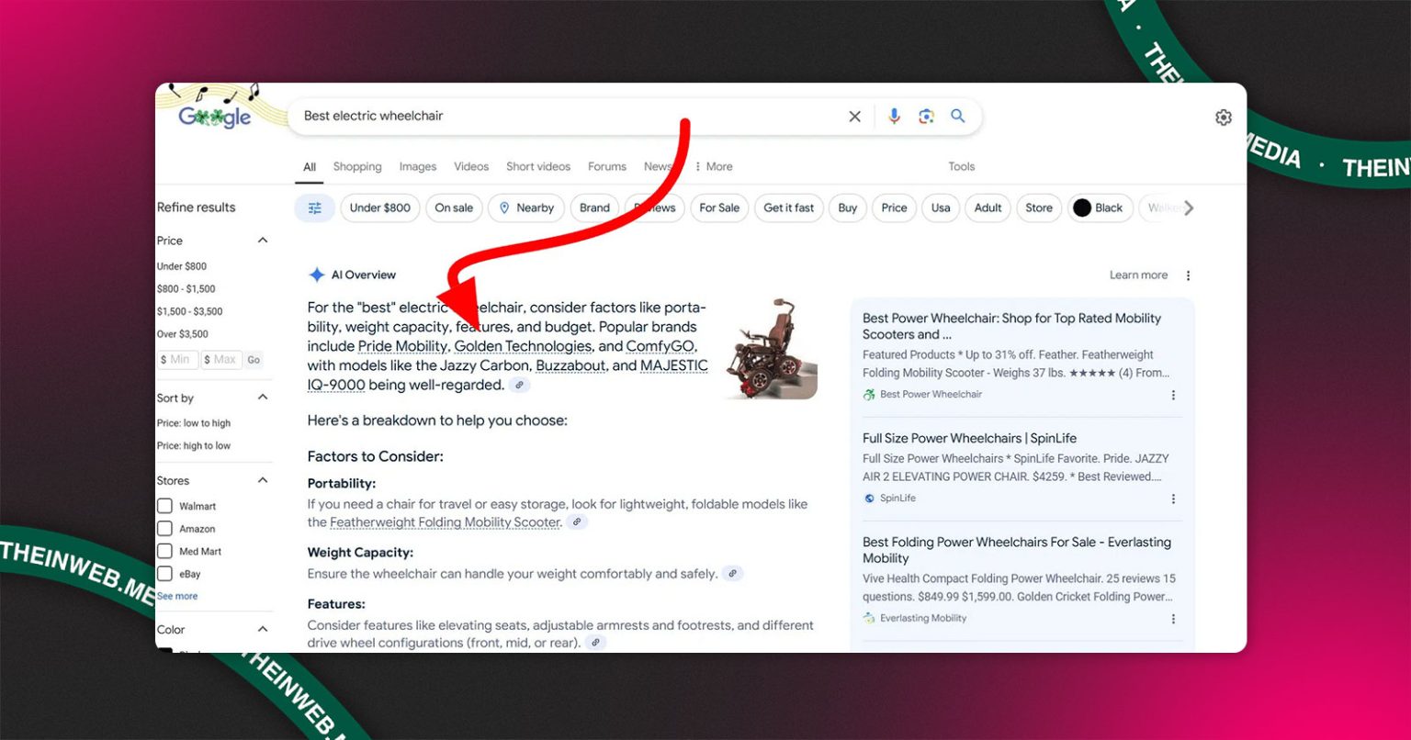This screenshot has width=1411, height=740.
Task: Switch to the Short videos tab
Action: click(x=538, y=167)
